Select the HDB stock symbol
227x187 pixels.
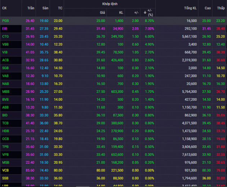click(5, 131)
